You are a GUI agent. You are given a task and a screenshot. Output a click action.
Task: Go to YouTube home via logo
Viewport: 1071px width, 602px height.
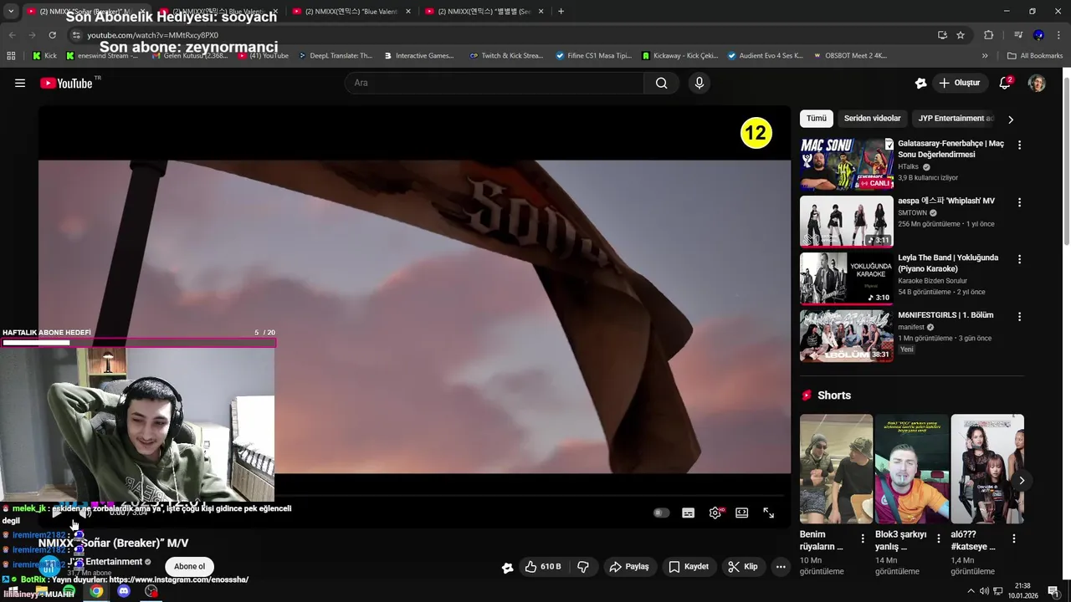[66, 83]
